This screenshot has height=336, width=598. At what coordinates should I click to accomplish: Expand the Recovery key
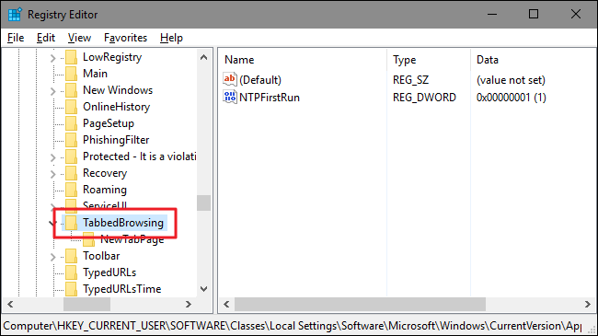click(53, 174)
